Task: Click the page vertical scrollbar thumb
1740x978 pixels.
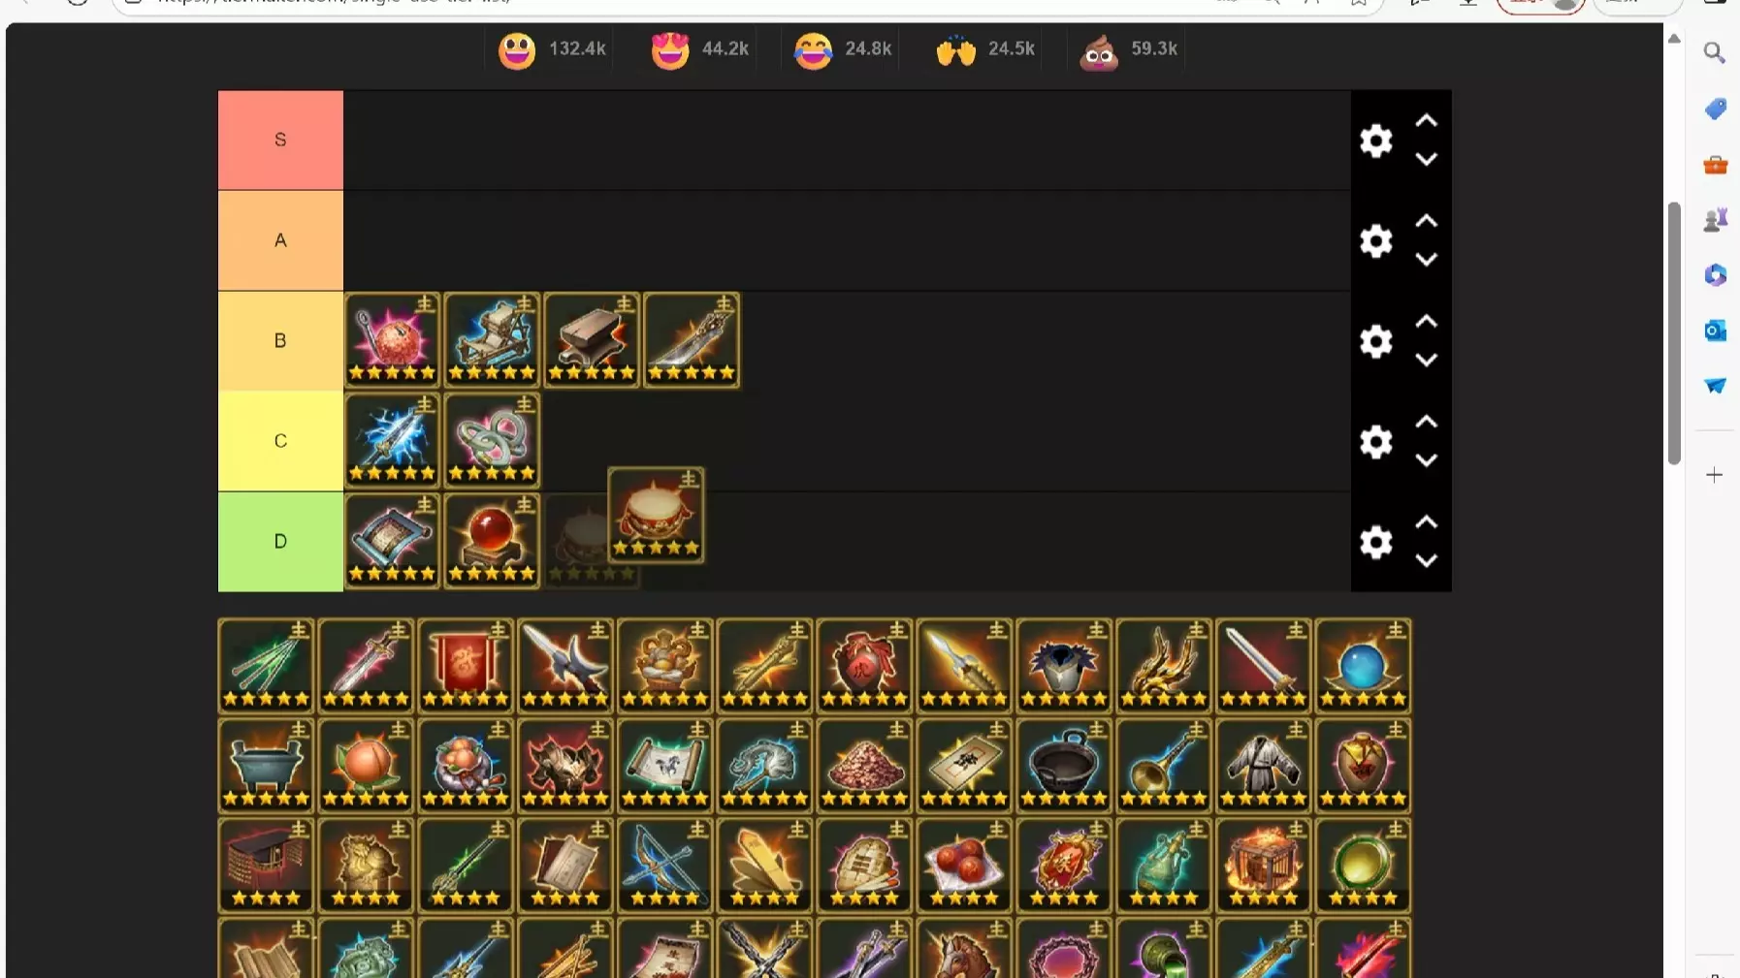Action: pyautogui.click(x=1674, y=333)
